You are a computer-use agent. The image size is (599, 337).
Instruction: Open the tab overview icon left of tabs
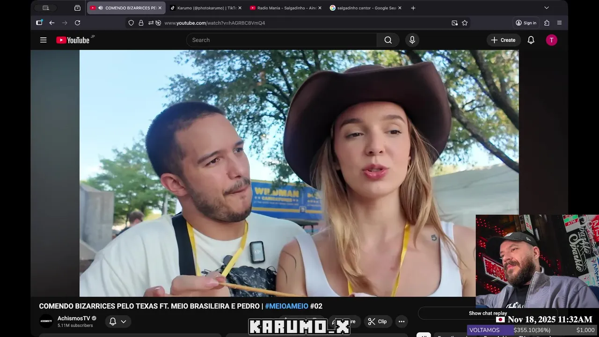coord(77,8)
